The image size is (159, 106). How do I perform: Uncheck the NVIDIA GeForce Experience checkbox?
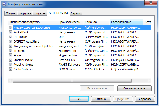[10, 27]
